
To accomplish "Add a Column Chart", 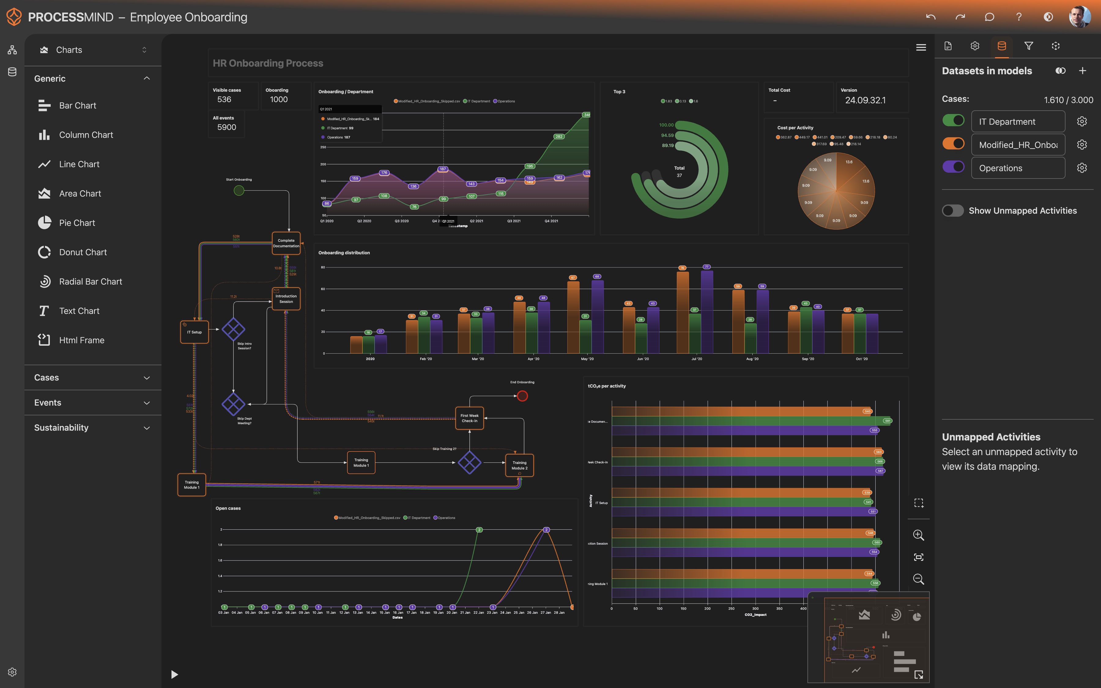I will [x=93, y=135].
